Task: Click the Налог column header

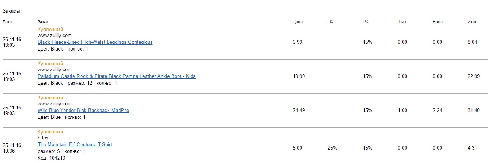Action: pyautogui.click(x=438, y=22)
